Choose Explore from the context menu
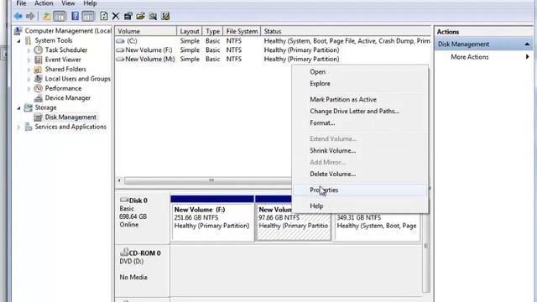The height and width of the screenshot is (302, 537). click(360, 84)
